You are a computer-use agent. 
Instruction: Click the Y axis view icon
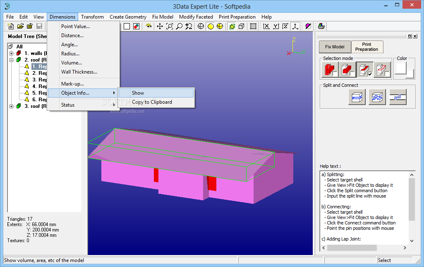tap(276, 26)
